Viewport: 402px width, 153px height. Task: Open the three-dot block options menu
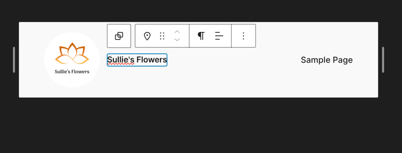click(x=244, y=36)
